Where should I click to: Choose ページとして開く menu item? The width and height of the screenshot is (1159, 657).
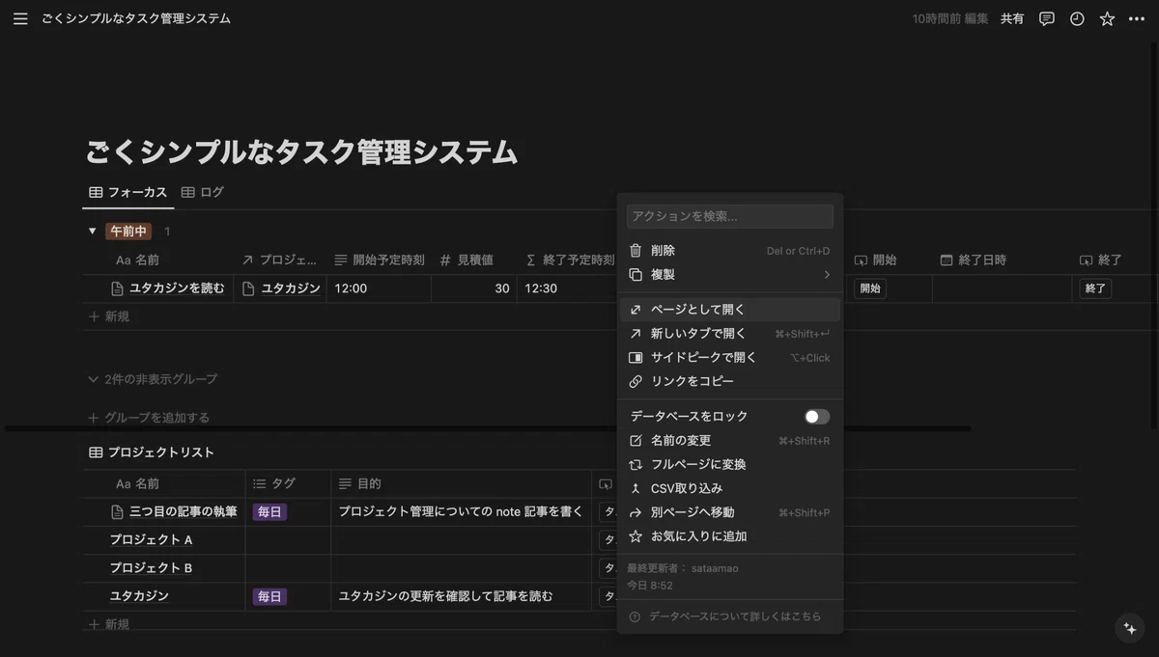[x=729, y=310]
